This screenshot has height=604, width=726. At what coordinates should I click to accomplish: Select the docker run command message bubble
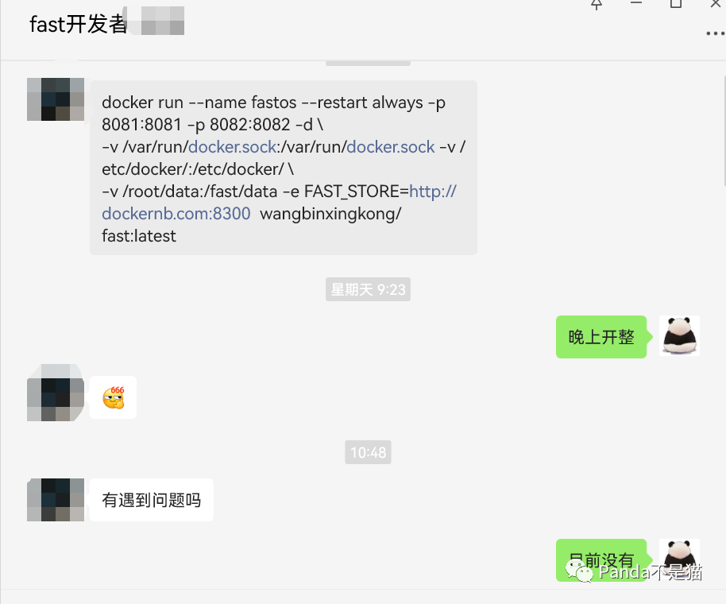284,168
